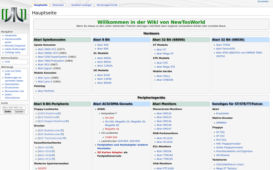Open the Atari SM147 monitor article
This screenshot has width=273, height=170.
[164, 129]
